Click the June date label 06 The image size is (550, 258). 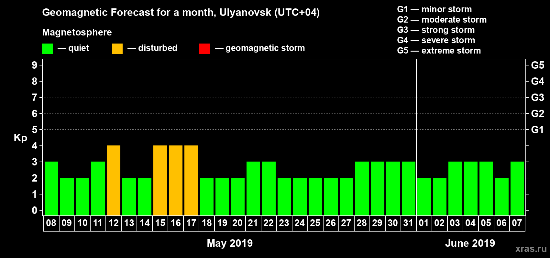point(501,223)
